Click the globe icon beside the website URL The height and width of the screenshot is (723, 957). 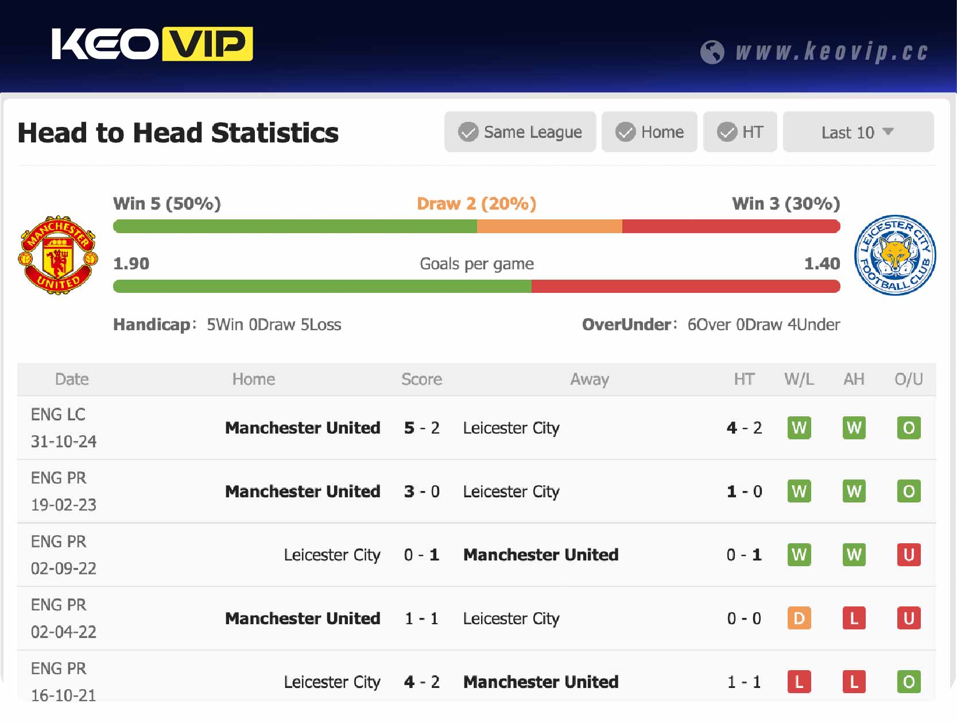(x=712, y=52)
